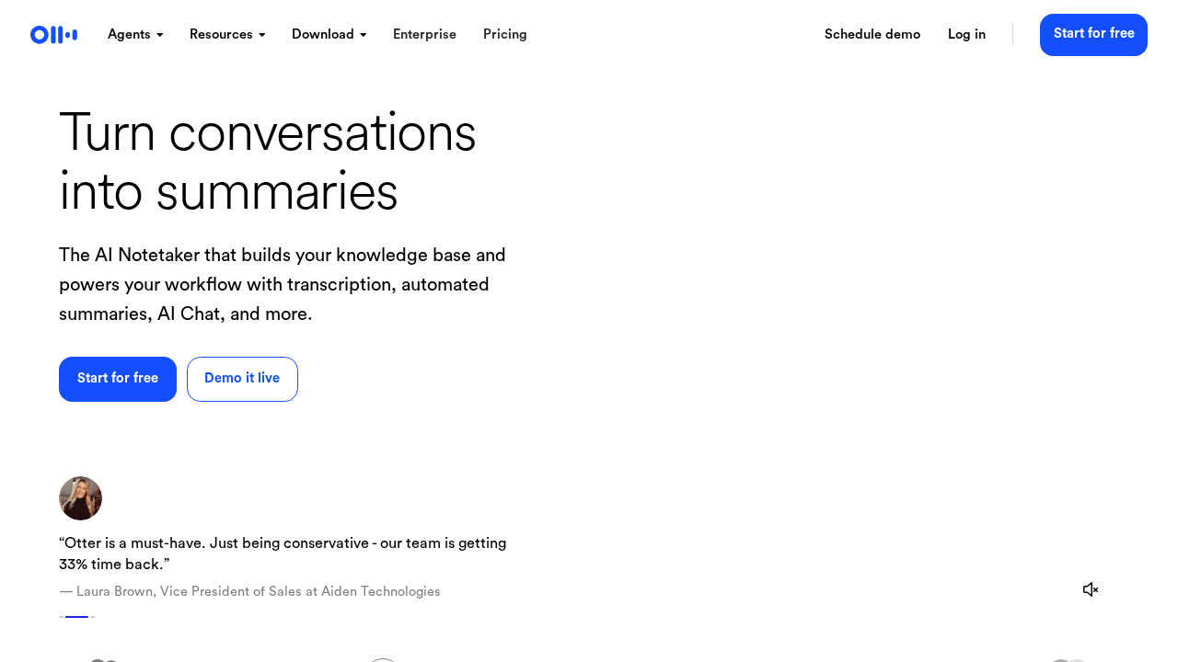Select the active blue testimonial carousel indicator

(x=76, y=617)
